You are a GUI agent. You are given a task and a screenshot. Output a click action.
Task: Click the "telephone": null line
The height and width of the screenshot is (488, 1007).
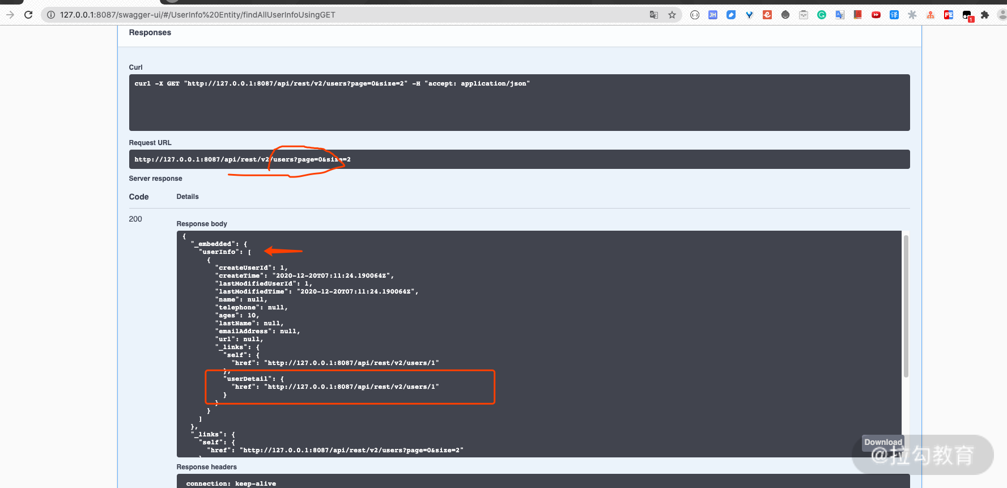pyautogui.click(x=251, y=307)
